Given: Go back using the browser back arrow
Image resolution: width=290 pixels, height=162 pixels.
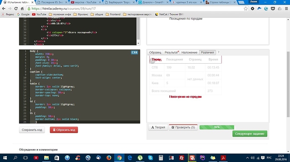Looking at the screenshot, I should click(3, 9).
